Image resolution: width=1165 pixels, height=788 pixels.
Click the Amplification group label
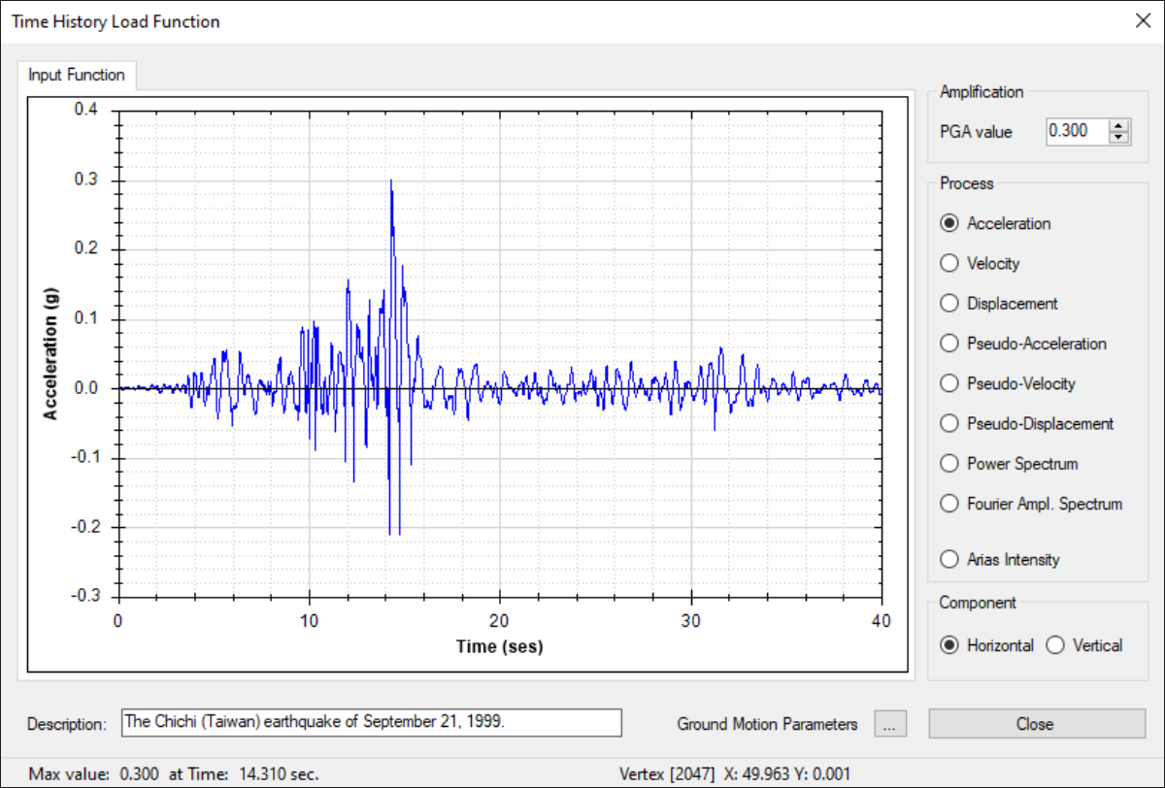pyautogui.click(x=982, y=92)
